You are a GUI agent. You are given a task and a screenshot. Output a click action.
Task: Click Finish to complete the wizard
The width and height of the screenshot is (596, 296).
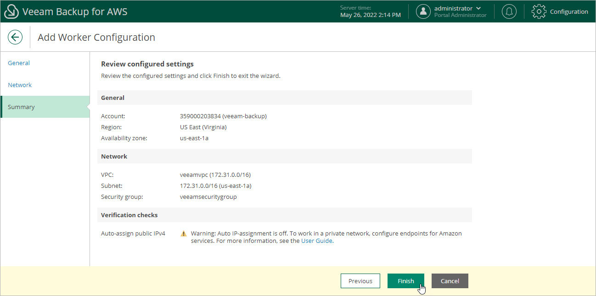point(405,281)
